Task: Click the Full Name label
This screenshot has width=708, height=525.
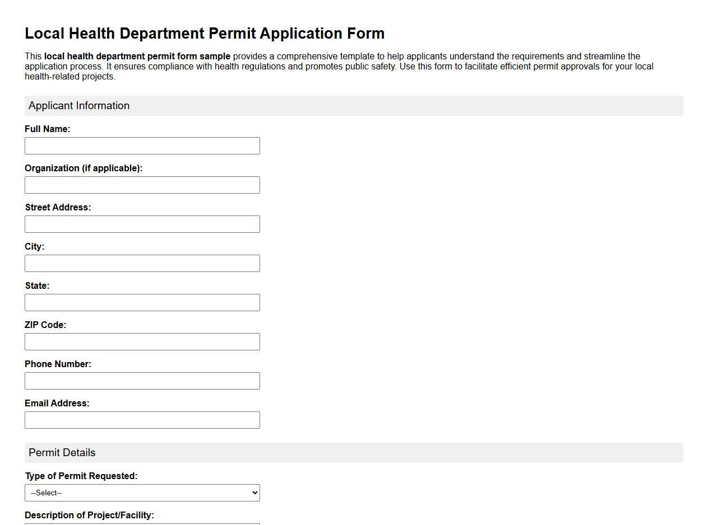Action: click(x=47, y=129)
